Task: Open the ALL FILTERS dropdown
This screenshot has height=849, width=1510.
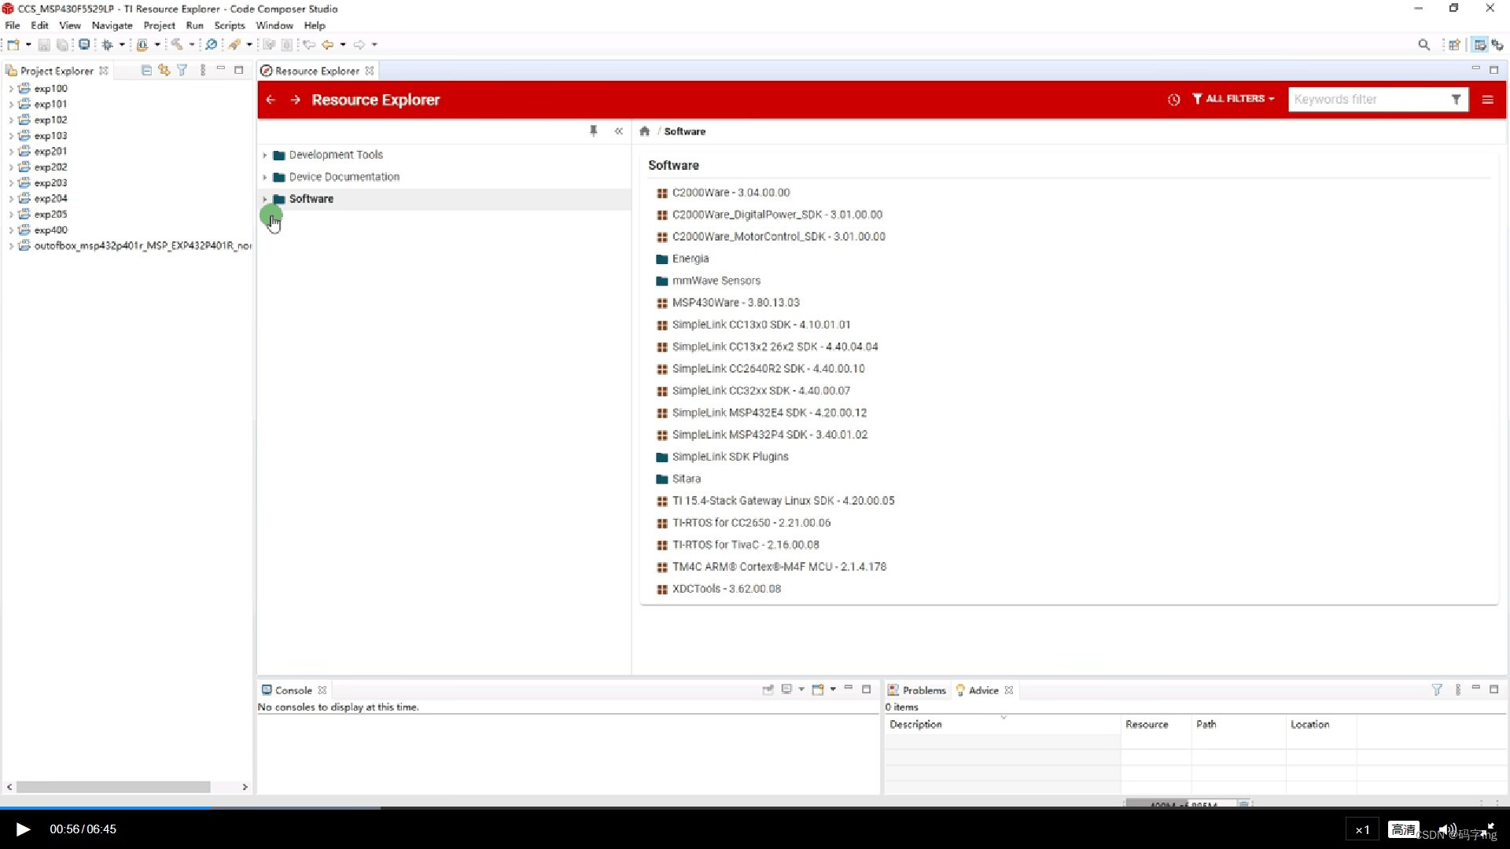Action: (1233, 99)
